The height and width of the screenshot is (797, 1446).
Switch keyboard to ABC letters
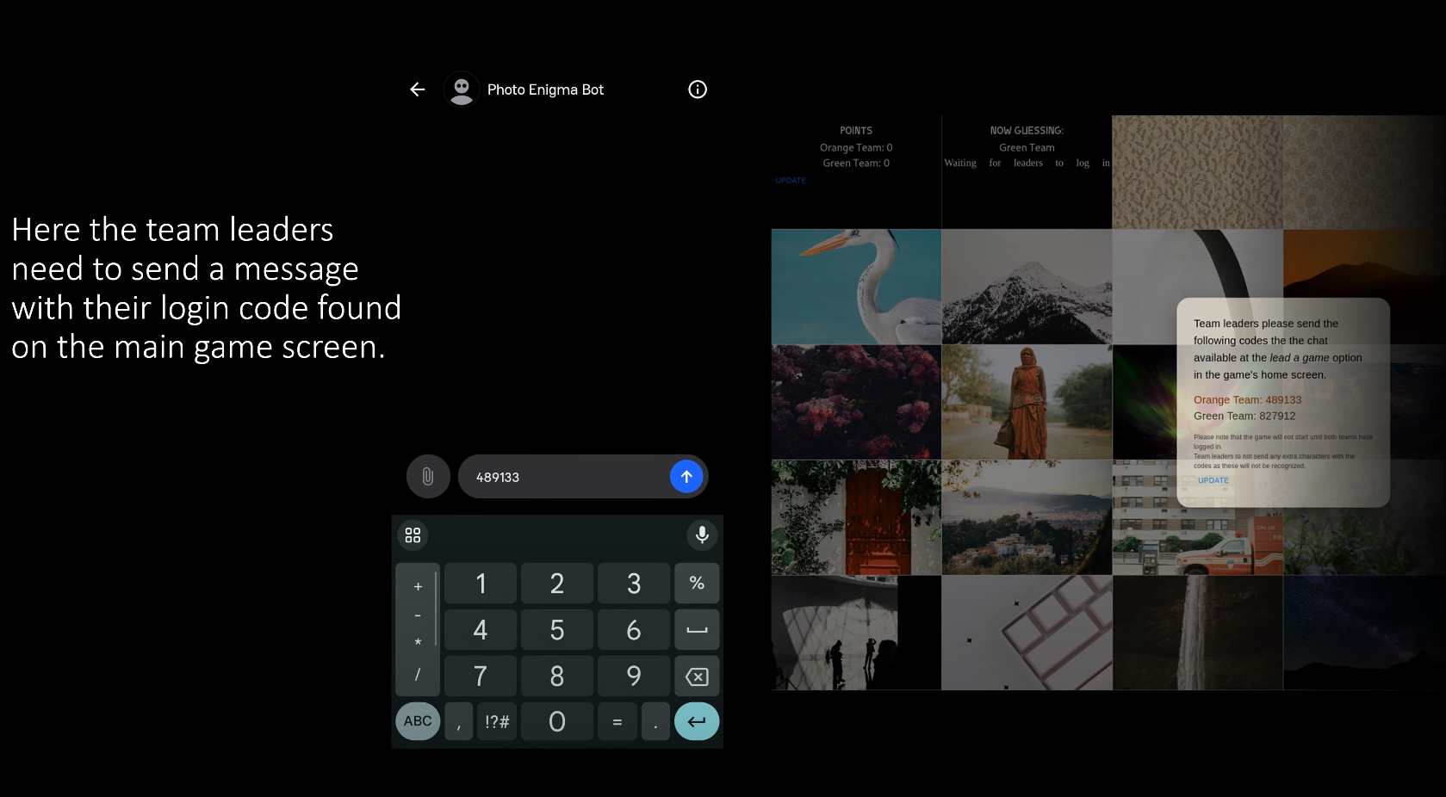pos(418,721)
